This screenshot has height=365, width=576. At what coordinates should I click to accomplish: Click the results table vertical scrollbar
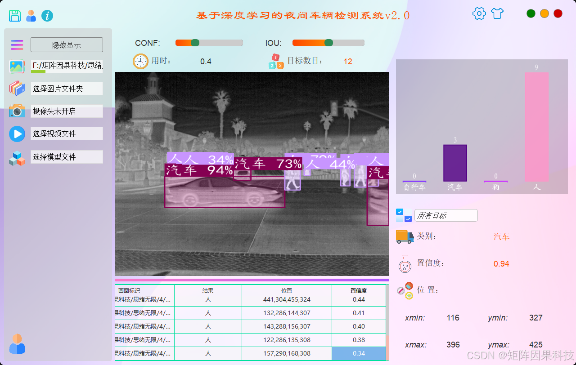[387, 322]
